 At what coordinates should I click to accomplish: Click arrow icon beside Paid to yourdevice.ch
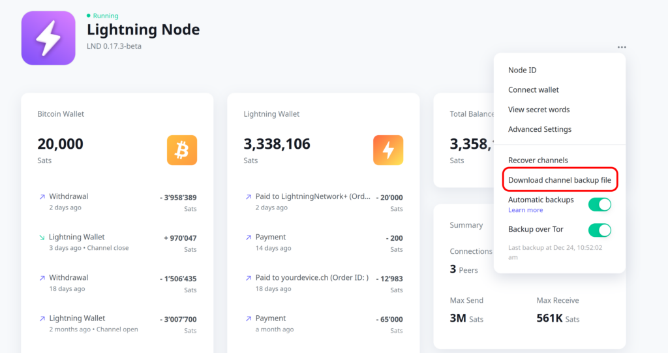[249, 278]
